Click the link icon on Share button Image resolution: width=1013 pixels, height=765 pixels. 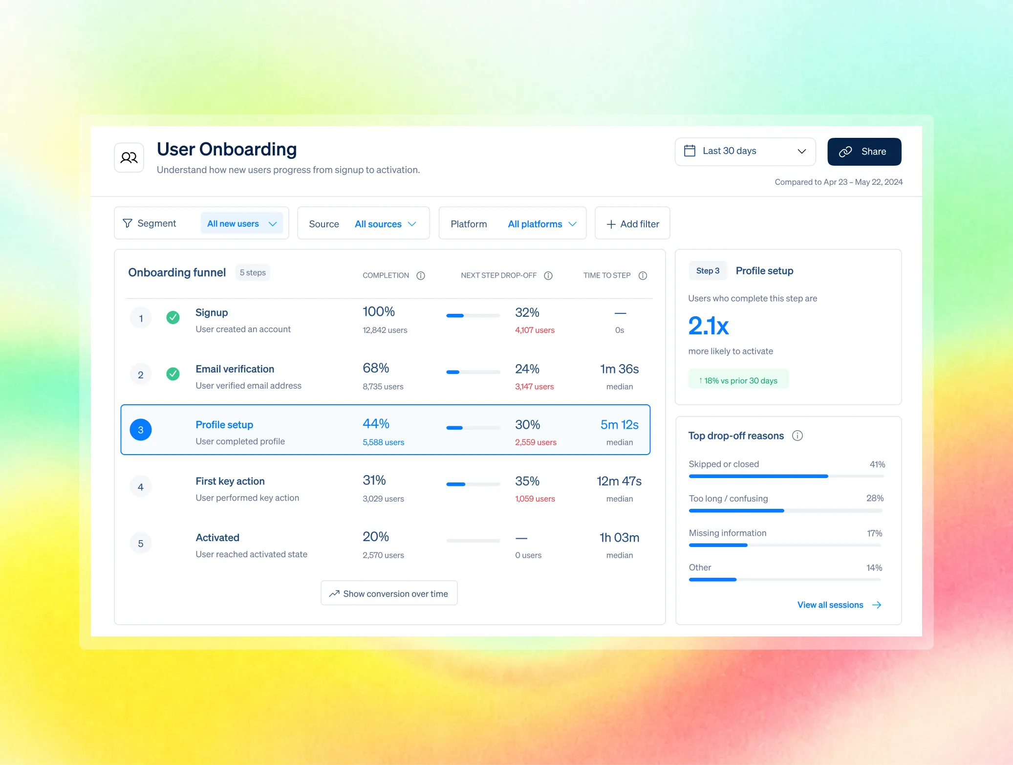tap(845, 152)
